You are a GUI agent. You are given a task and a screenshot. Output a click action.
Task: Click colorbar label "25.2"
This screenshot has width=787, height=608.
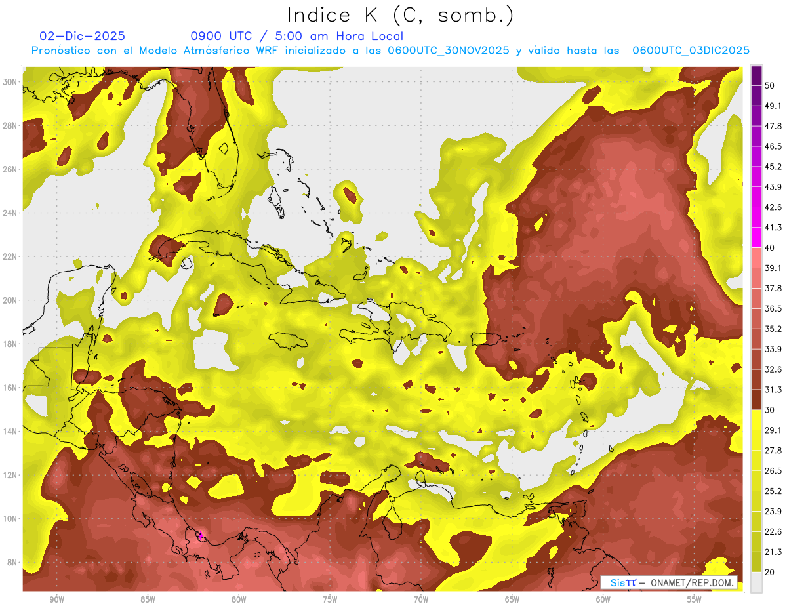(773, 491)
